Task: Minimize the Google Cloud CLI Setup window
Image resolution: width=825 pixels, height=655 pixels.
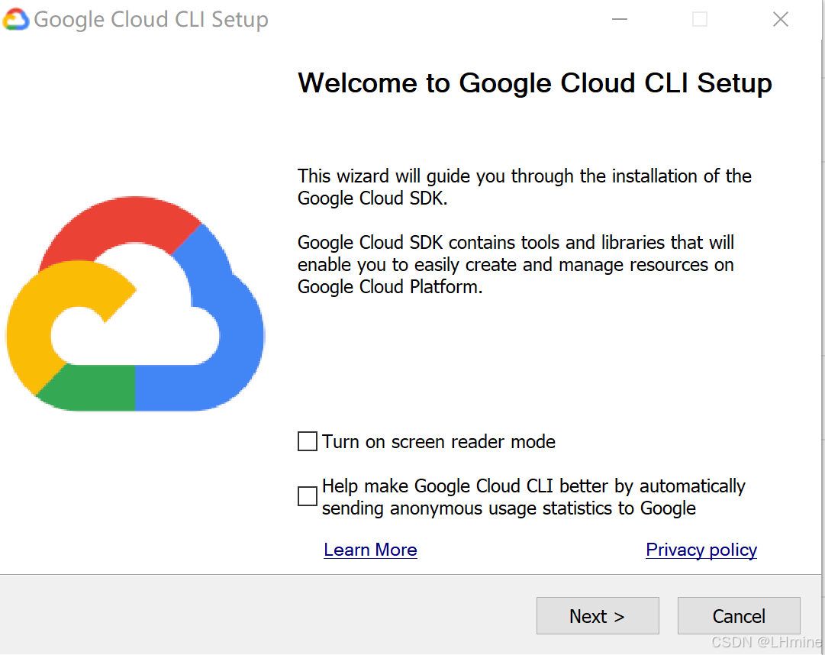Action: point(620,19)
